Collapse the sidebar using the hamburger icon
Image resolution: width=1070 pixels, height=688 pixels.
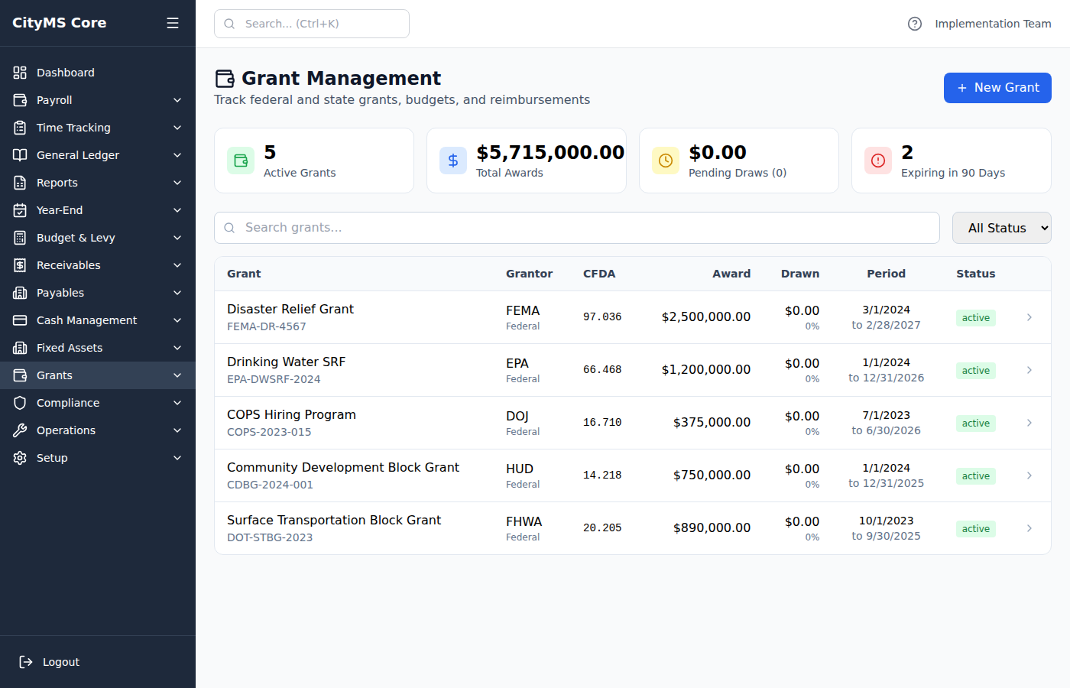172,22
